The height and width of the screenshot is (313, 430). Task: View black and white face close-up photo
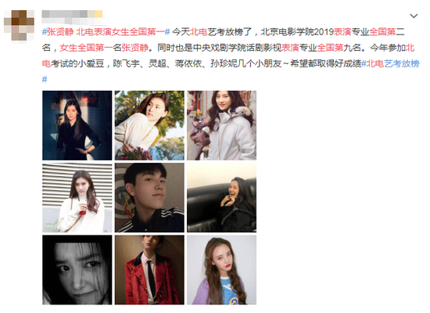[x=77, y=270]
